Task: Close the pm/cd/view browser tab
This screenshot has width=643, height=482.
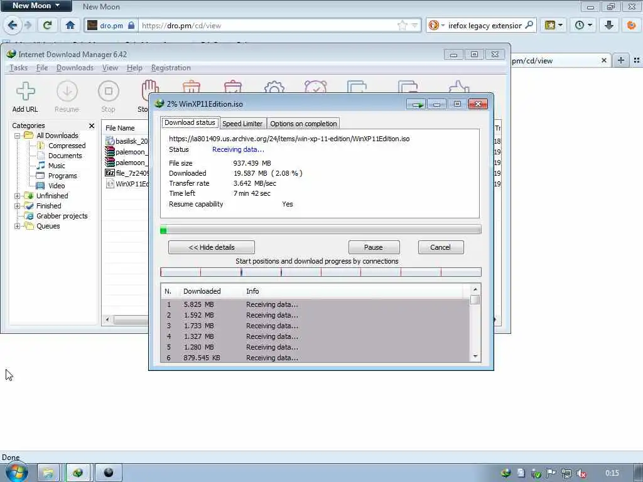Action: pos(603,60)
